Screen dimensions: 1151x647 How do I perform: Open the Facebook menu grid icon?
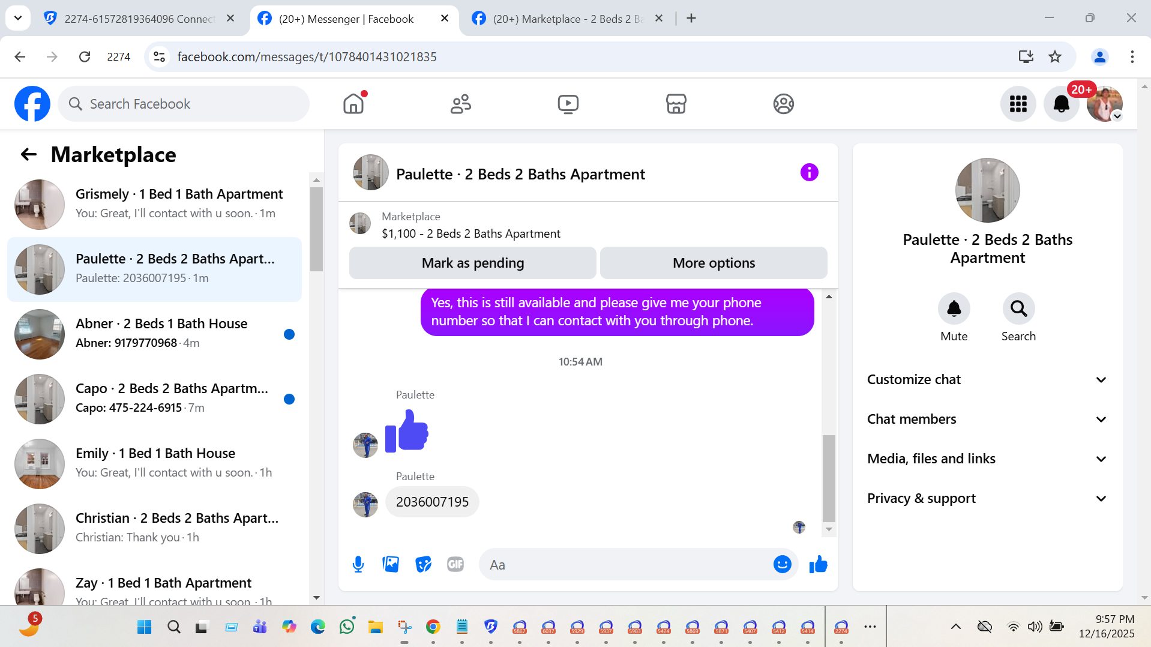coord(1018,104)
